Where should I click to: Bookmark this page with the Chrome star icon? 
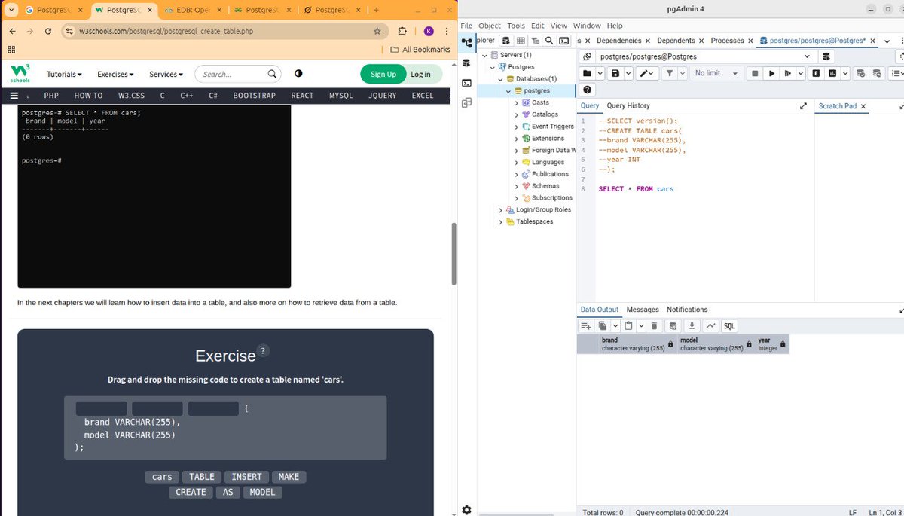377,32
